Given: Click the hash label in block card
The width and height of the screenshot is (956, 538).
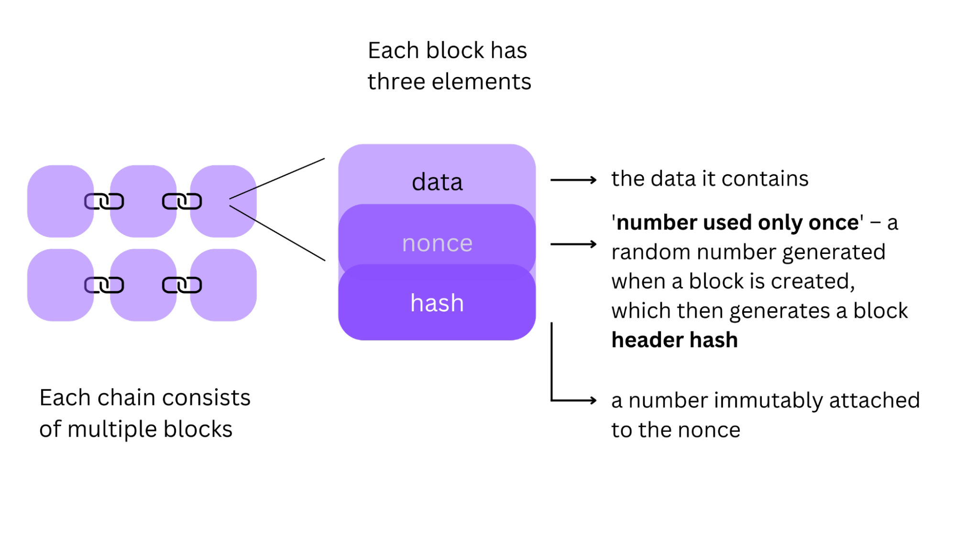Looking at the screenshot, I should point(437,302).
